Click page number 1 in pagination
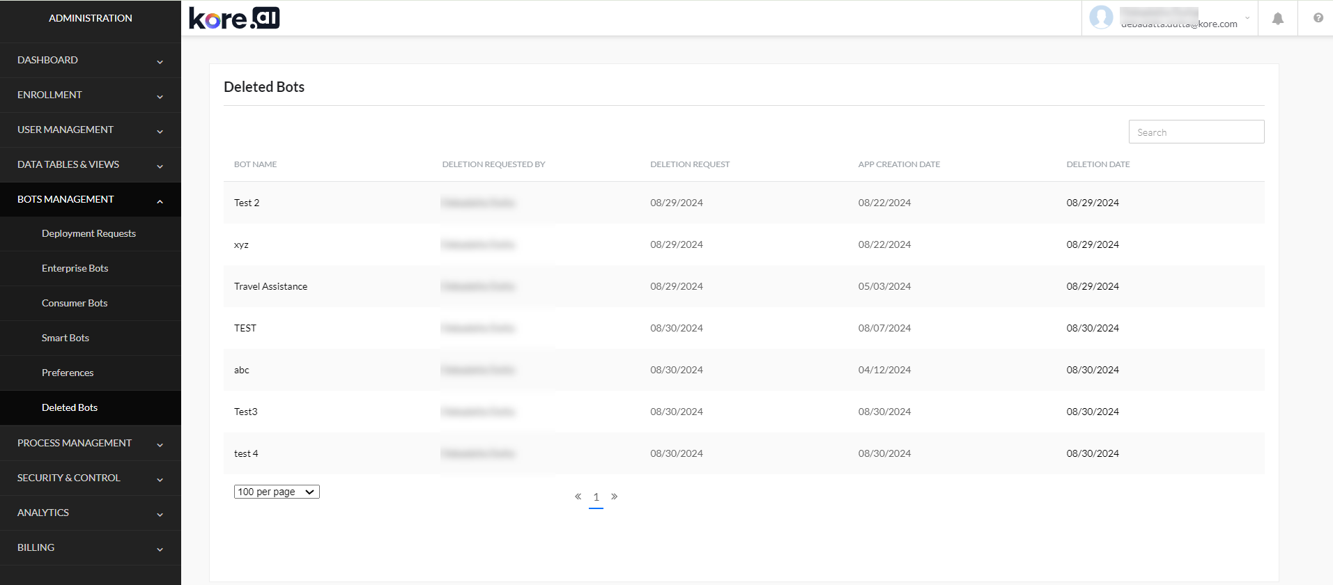 596,497
